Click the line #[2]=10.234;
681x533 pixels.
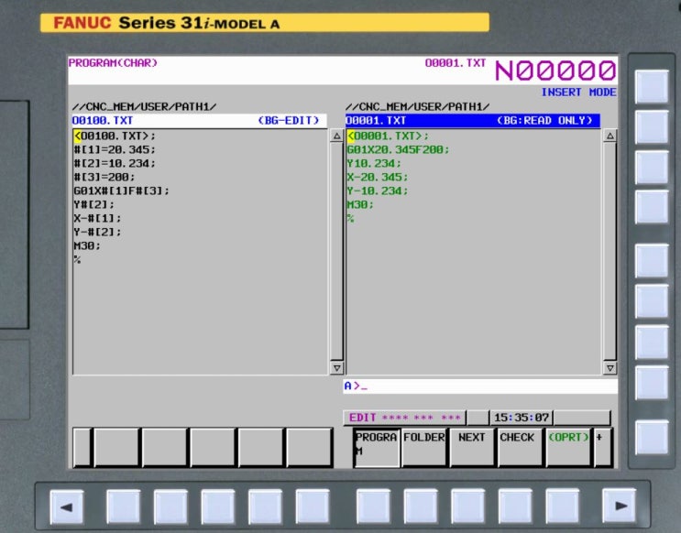(x=115, y=164)
